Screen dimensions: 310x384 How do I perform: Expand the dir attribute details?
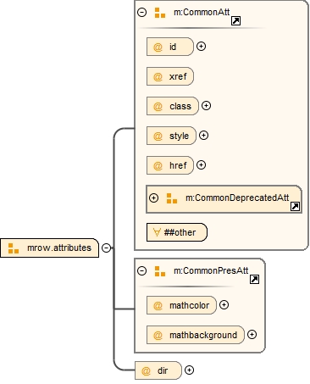click(x=189, y=370)
